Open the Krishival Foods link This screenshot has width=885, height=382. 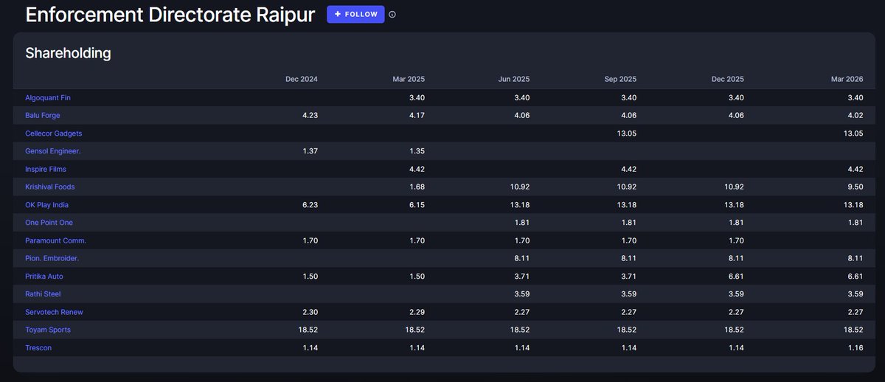[x=50, y=187]
